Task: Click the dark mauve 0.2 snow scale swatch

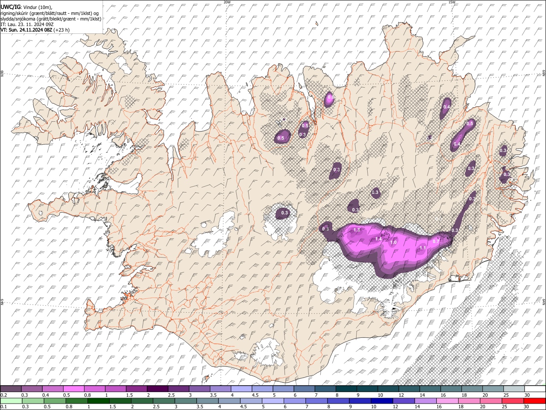Action: [11, 389]
